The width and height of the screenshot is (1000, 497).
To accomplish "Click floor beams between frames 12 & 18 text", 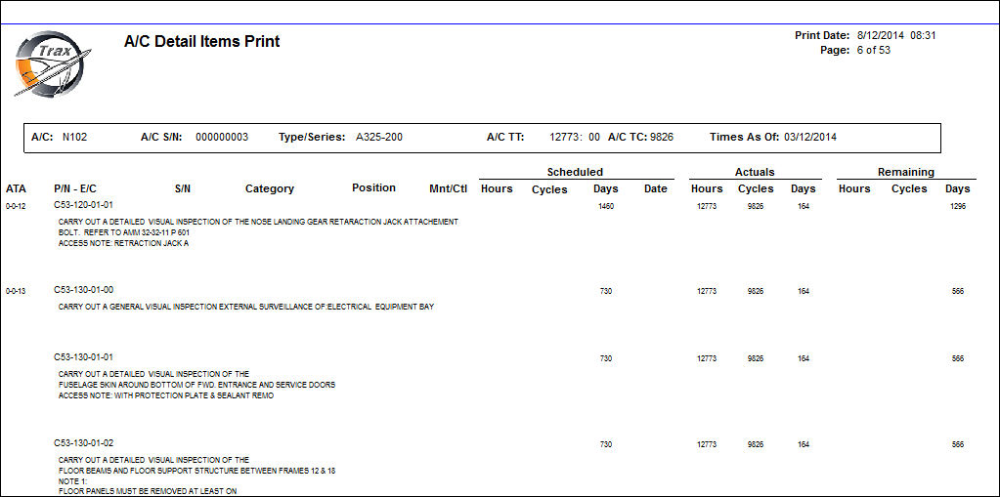I will 197,471.
